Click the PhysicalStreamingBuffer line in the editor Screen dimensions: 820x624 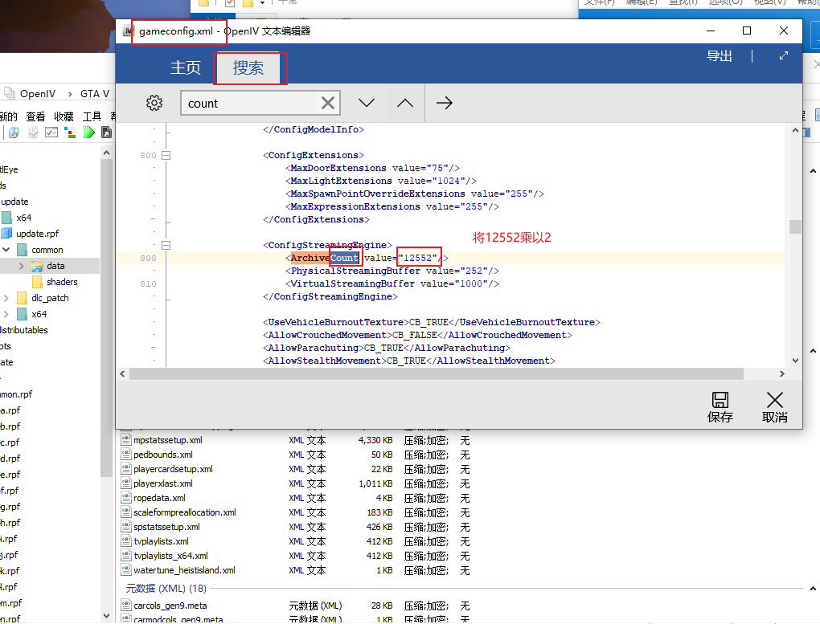click(x=392, y=271)
